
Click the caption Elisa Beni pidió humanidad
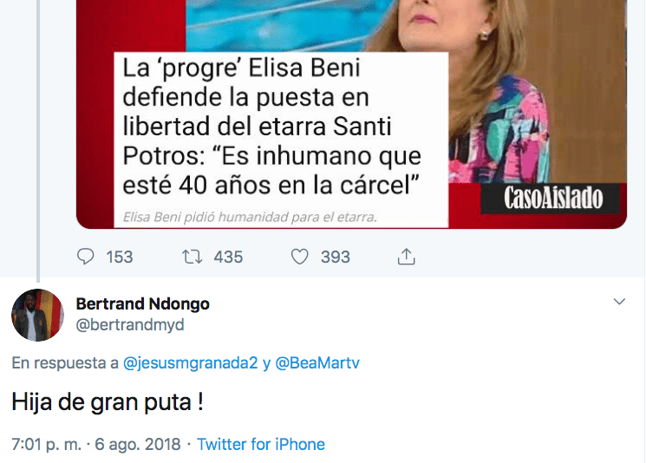click(x=250, y=217)
